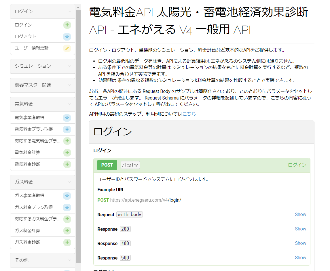Click the blue arrow icon for 電気料金プラン取得
The height and width of the screenshot is (271, 330).
tap(67, 129)
